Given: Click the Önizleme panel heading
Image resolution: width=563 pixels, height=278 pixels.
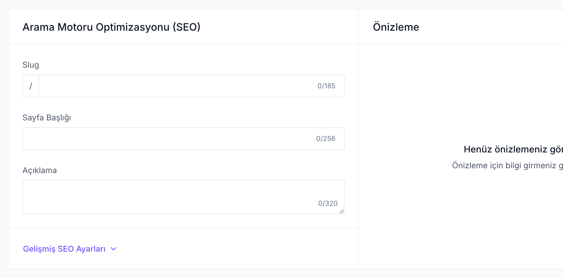Looking at the screenshot, I should tap(396, 27).
